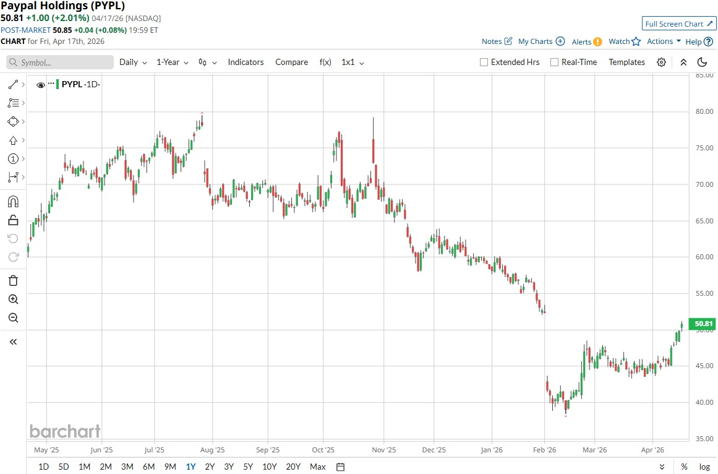Add PYPL to Watch list
This screenshot has height=474, width=718.
click(x=624, y=41)
